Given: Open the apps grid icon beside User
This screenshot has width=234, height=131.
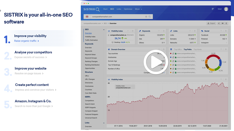Looking at the screenshot, I should pos(213,9).
